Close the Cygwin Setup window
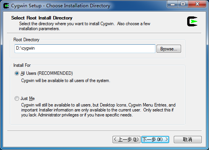The height and width of the screenshot is (150, 209). pos(197,4)
